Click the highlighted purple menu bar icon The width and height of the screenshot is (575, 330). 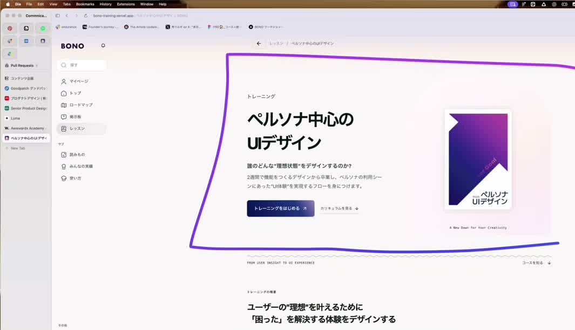[512, 4]
